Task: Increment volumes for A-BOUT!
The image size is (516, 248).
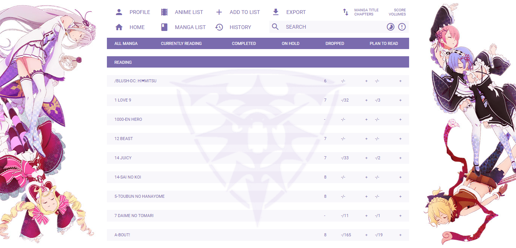Action: [x=400, y=235]
